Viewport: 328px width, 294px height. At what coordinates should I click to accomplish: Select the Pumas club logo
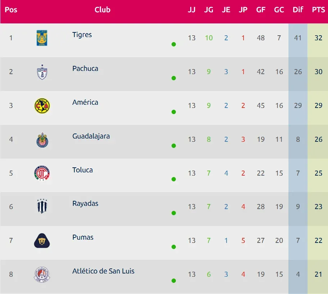42,240
